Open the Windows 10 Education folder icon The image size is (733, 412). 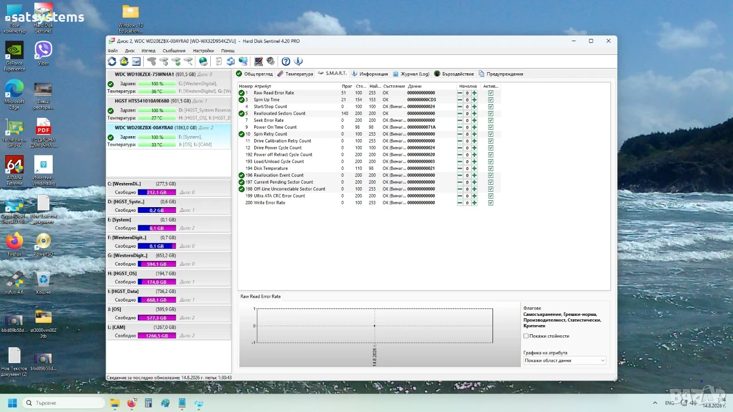[131, 19]
